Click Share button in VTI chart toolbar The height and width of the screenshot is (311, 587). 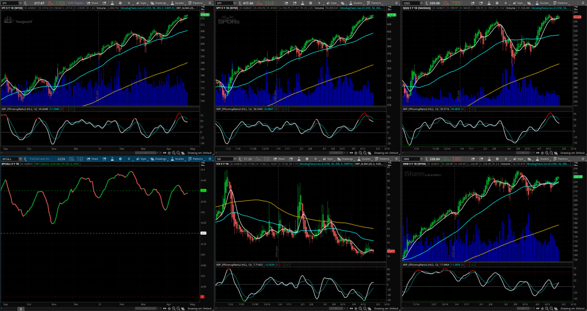(94, 3)
